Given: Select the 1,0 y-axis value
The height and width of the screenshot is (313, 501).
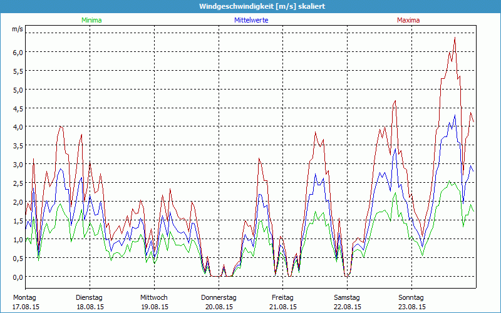Looking at the screenshot, I should (x=18, y=240).
